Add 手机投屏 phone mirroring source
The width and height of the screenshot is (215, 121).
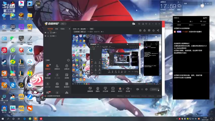pos(105,89)
